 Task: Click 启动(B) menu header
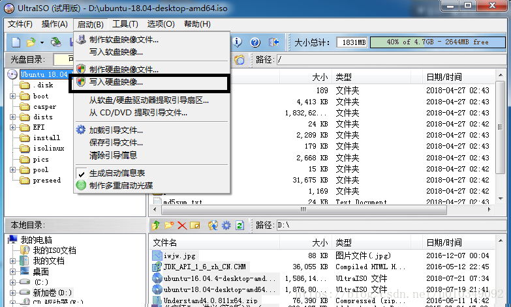point(90,24)
